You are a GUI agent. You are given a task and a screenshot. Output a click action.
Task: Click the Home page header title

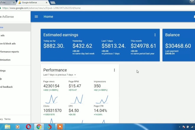pos(48,17)
